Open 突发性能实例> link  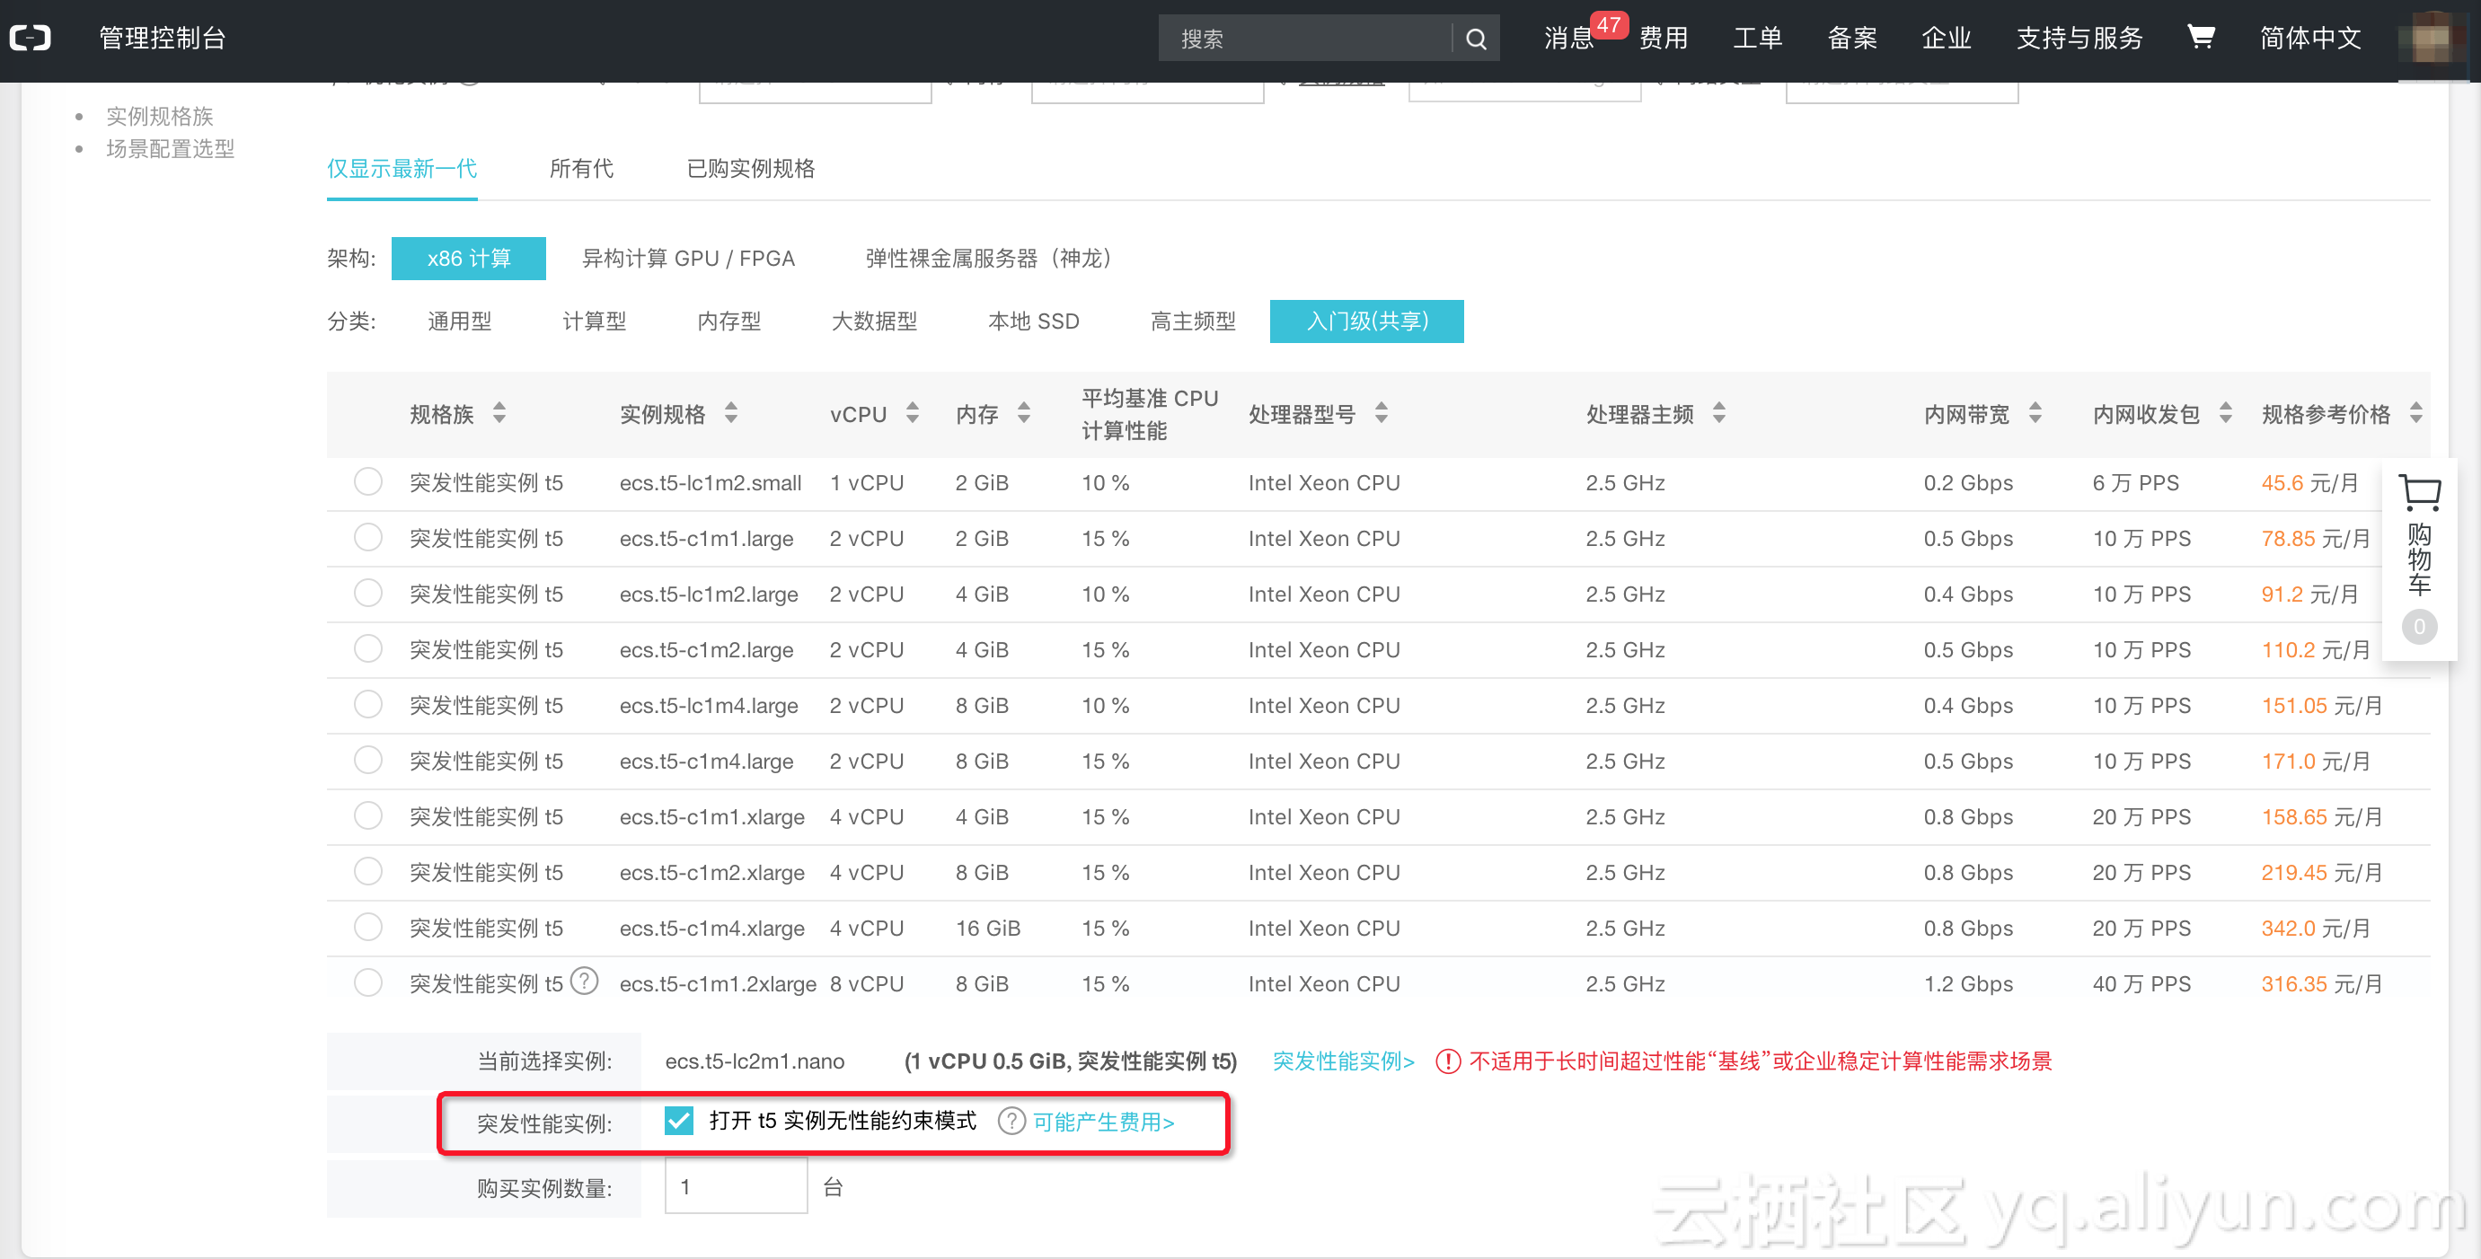pos(1344,1061)
